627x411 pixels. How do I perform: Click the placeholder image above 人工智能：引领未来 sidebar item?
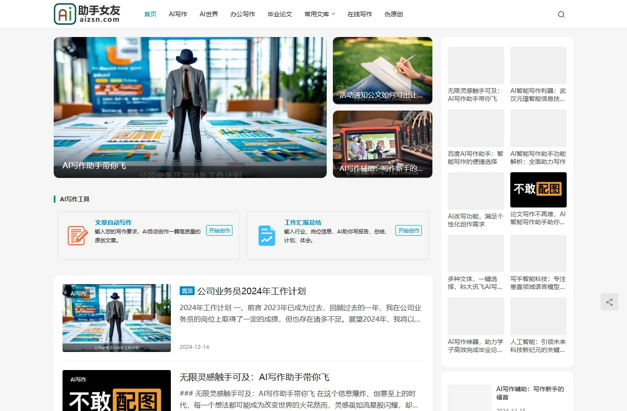click(x=538, y=316)
